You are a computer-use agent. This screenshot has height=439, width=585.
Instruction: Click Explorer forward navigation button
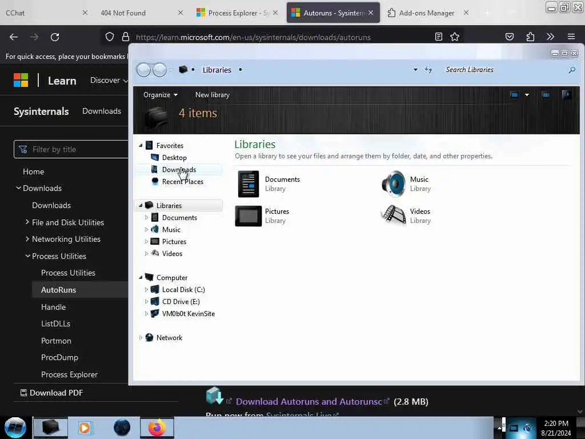[x=160, y=70]
